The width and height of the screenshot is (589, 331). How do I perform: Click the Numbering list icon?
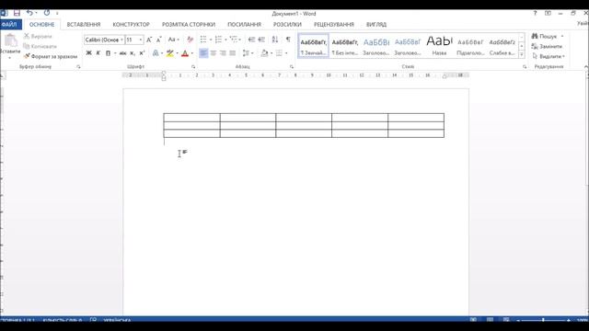(x=218, y=40)
